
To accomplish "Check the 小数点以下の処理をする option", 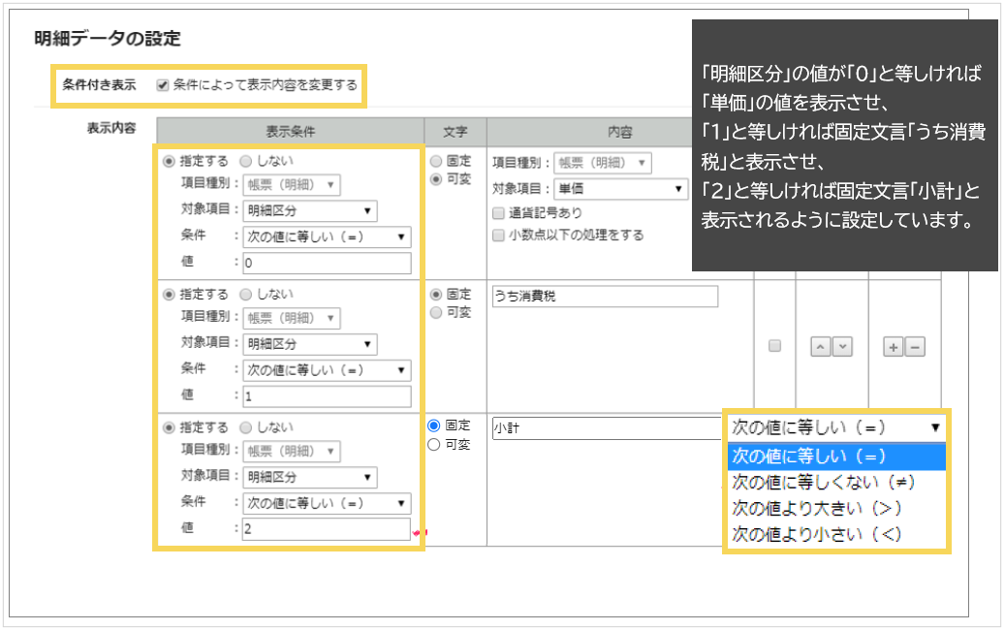I will click(498, 235).
